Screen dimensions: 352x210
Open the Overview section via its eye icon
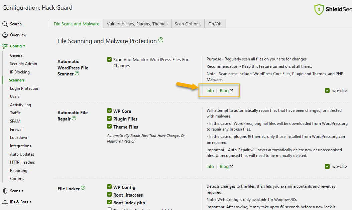(5, 35)
